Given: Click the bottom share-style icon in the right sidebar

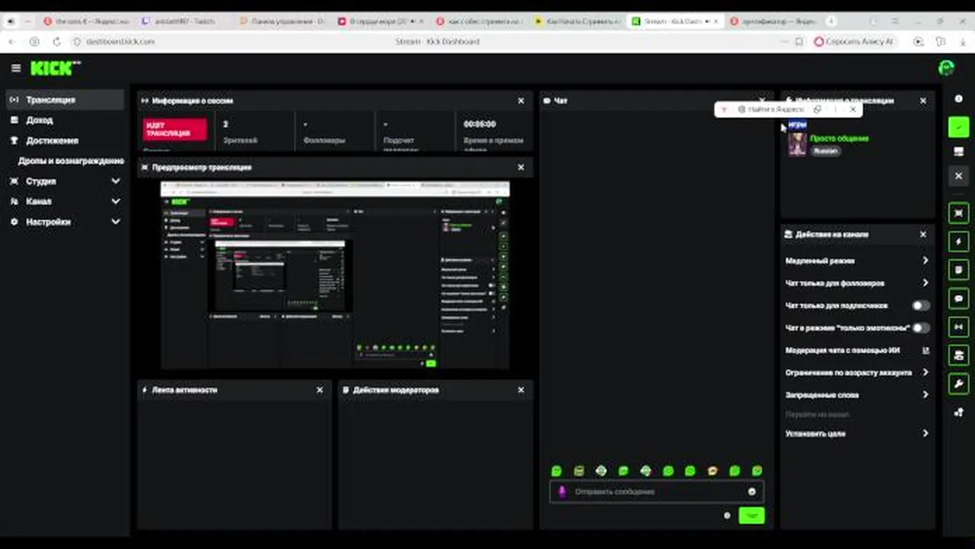Looking at the screenshot, I should click(x=959, y=413).
